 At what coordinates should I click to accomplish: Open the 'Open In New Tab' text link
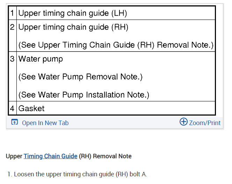pos(45,123)
